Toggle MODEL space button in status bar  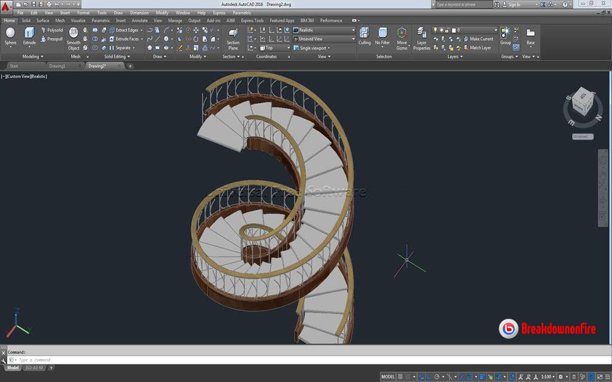388,377
